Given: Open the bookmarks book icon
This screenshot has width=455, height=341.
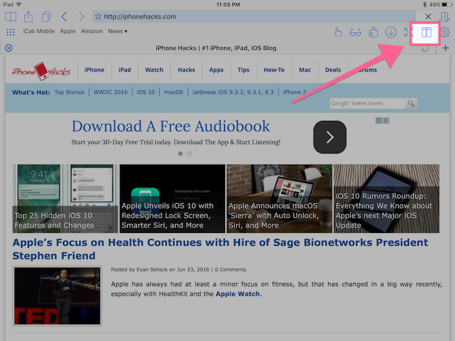Looking at the screenshot, I should (x=10, y=16).
